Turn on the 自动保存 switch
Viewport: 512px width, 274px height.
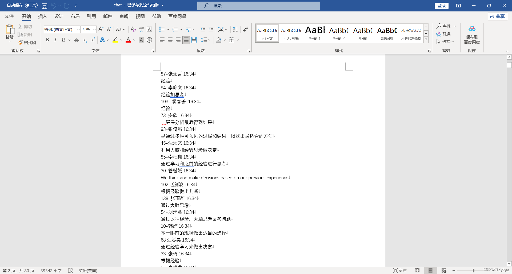pos(31,5)
